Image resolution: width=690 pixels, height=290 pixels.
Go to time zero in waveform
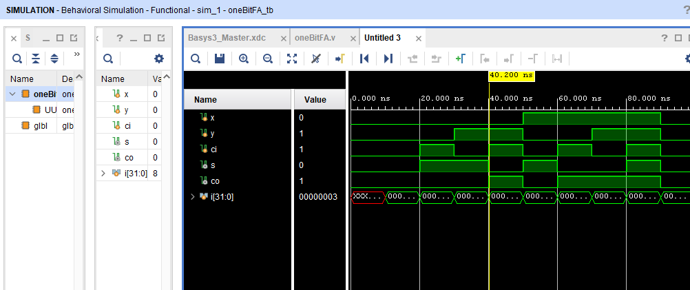[364, 59]
